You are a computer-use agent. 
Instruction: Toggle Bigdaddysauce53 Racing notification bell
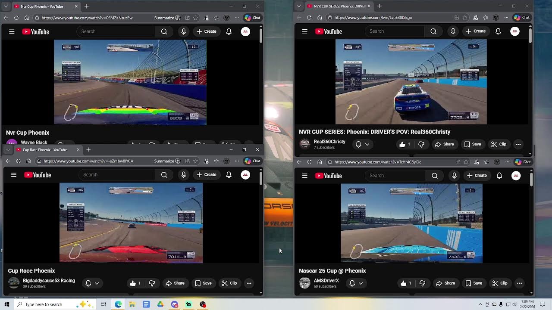[x=88, y=283]
